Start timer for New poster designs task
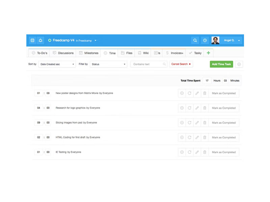270x202 pixels. [x=182, y=93]
